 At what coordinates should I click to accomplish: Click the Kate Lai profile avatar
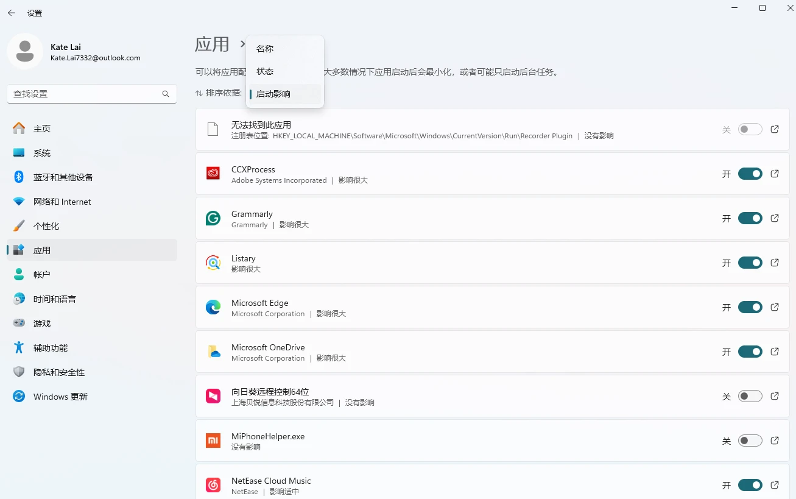pos(25,51)
